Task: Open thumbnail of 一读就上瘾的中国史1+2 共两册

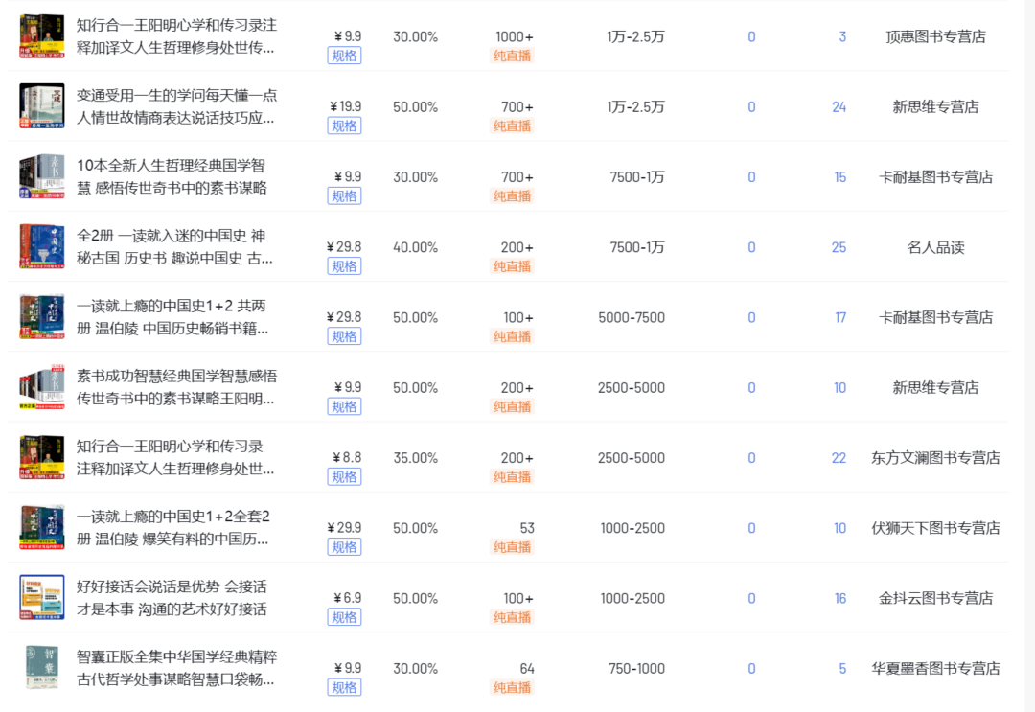Action: pos(42,317)
